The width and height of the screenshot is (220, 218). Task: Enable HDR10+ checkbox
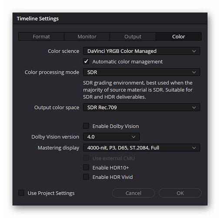[x=86, y=167]
